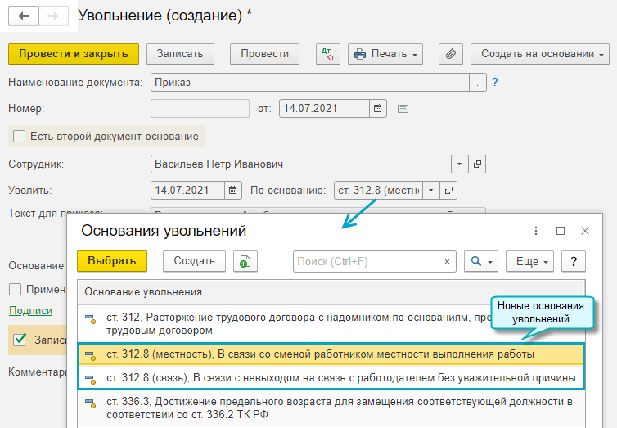The width and height of the screenshot is (617, 428).
Task: Click the item icon of row 'ст. 336.3'
Action: 91,403
